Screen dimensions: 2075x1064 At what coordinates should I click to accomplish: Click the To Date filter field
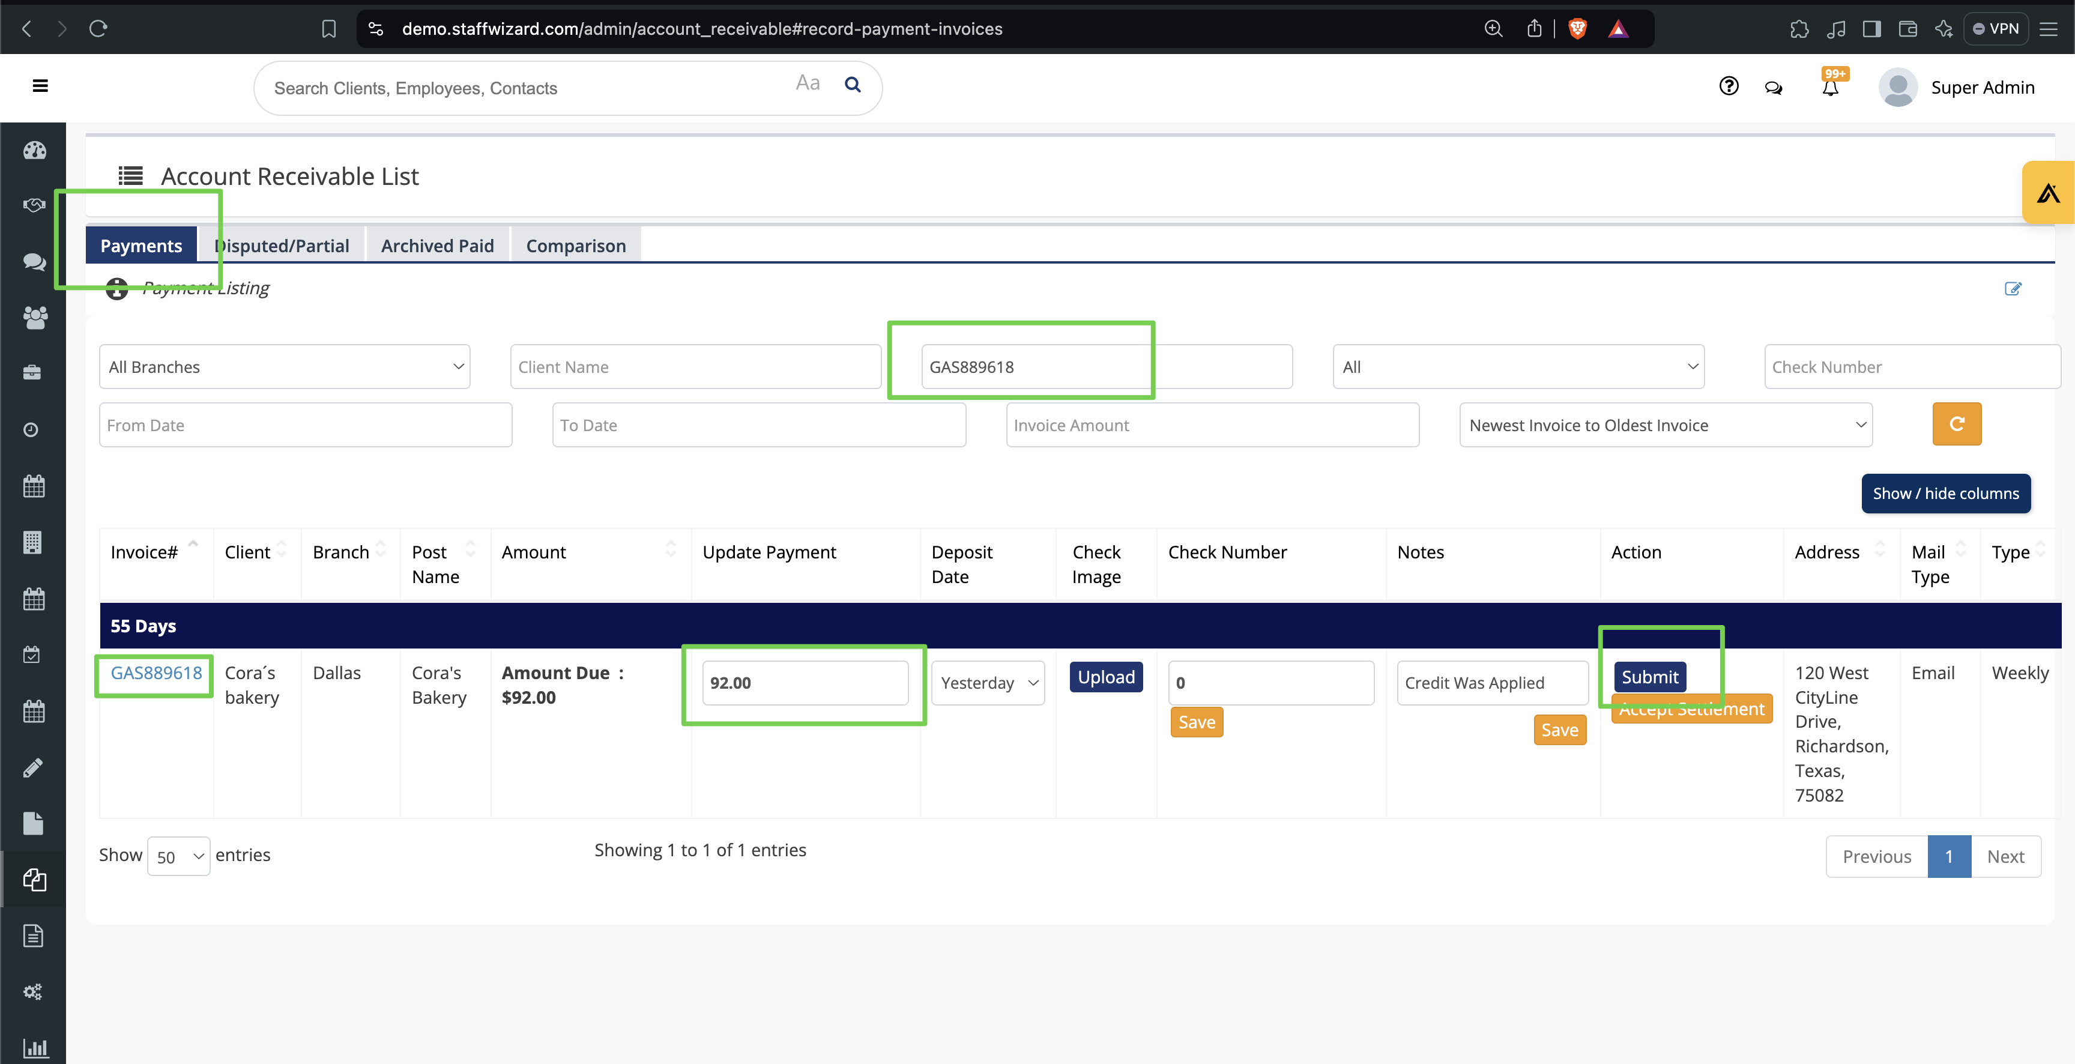[x=759, y=425]
